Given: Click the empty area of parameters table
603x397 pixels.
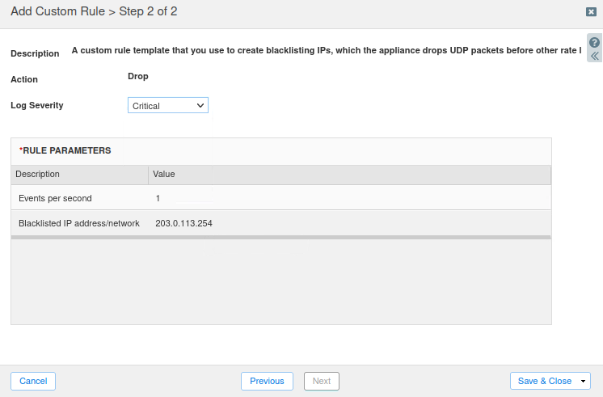Looking at the screenshot, I should [x=280, y=281].
